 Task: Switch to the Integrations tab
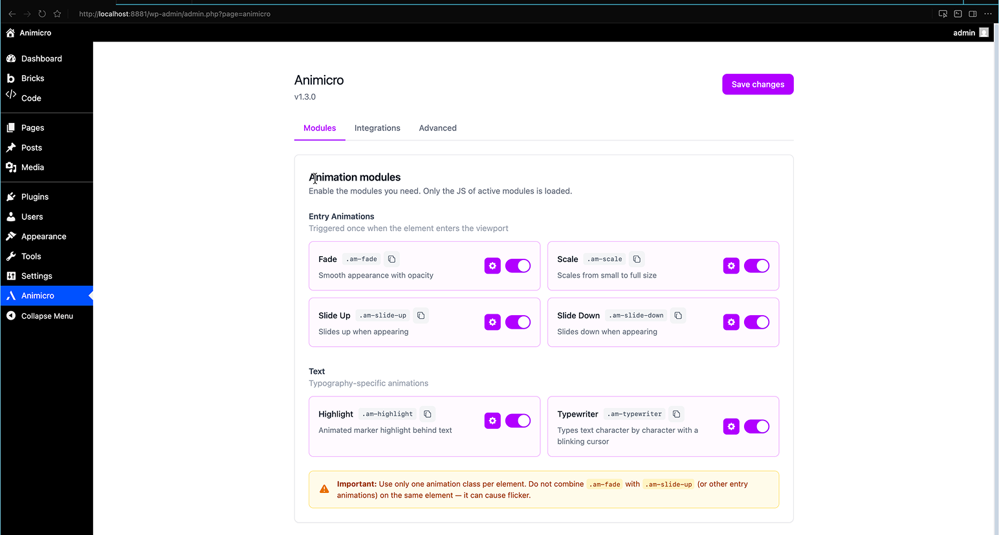[377, 128]
